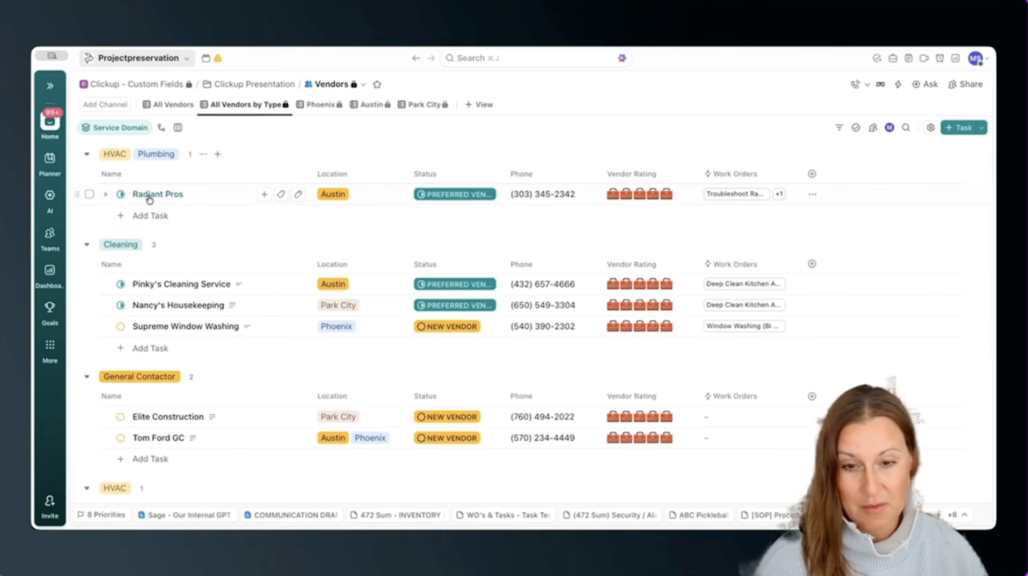
Task: Open Planner in the sidebar
Action: [50, 164]
